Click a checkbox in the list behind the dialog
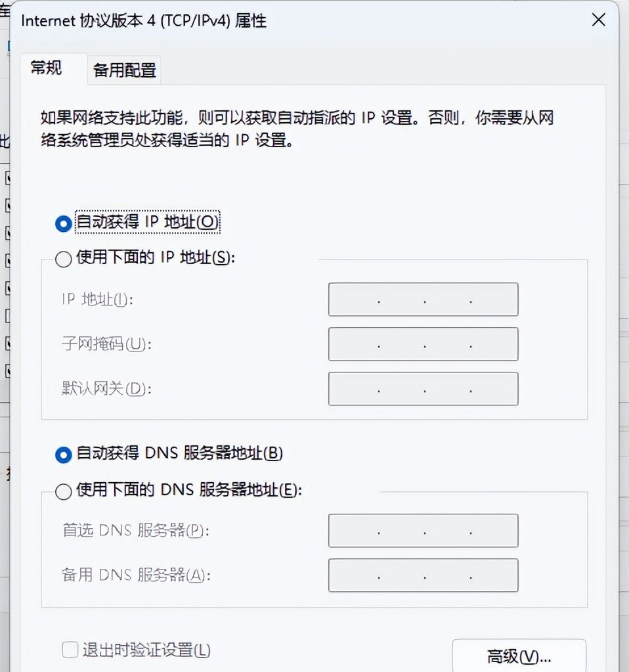The width and height of the screenshot is (629, 672). point(7,177)
